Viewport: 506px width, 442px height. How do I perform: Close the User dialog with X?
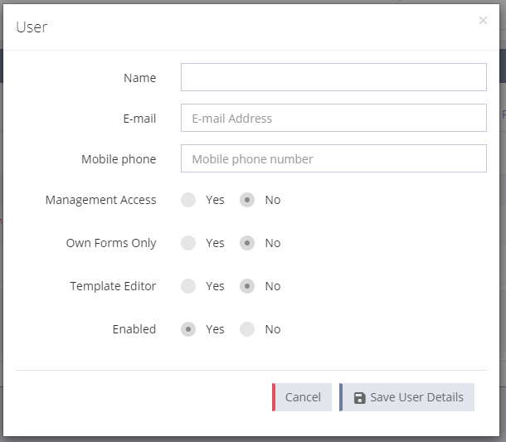[x=483, y=21]
